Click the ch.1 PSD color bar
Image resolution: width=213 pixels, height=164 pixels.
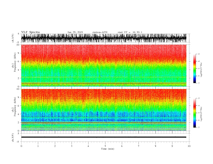click(194, 69)
